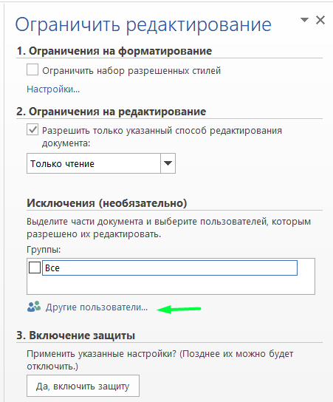The width and height of the screenshot is (333, 402).
Task: Click empty area in Группы list box
Action: [171, 285]
